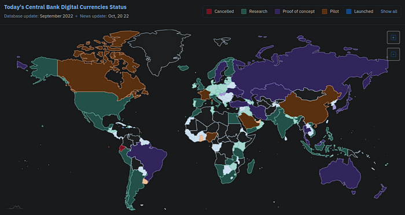Toggle the Research legend filter
405x215 pixels.
point(255,12)
